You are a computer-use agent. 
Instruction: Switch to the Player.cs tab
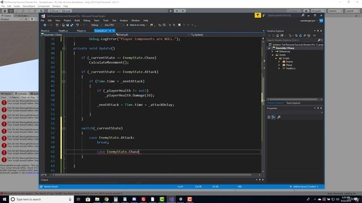tap(81, 30)
